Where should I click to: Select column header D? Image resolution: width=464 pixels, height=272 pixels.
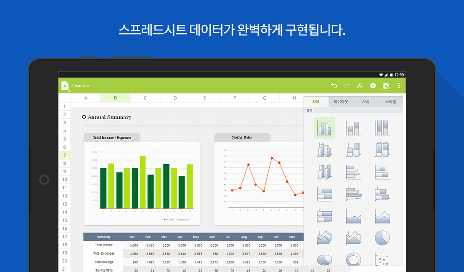[175, 98]
